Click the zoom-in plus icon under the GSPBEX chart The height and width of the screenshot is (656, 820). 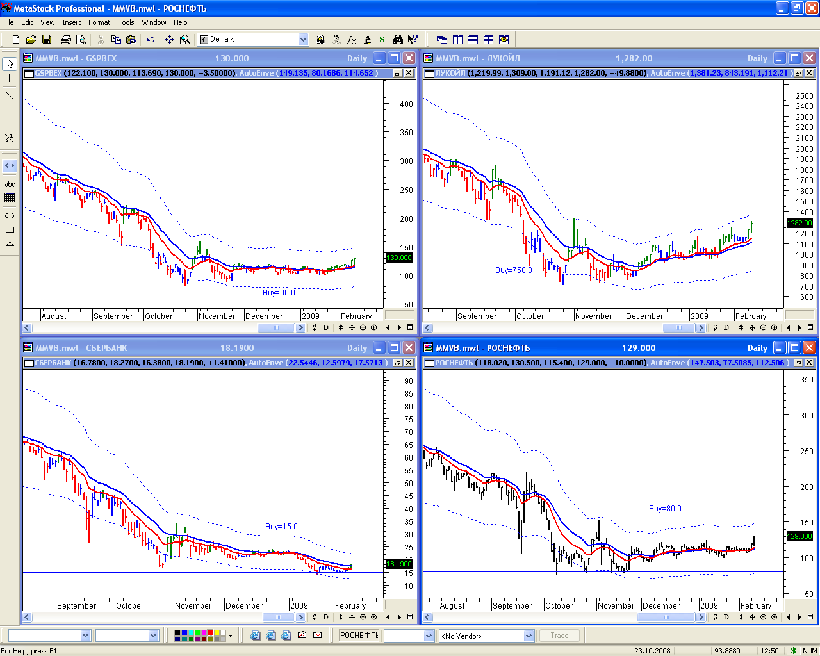pos(374,327)
